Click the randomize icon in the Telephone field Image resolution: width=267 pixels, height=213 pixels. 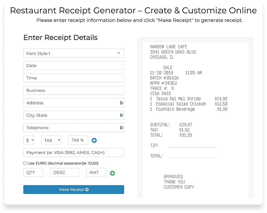[x=121, y=128]
